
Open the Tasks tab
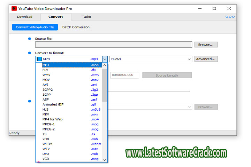pos(86,17)
